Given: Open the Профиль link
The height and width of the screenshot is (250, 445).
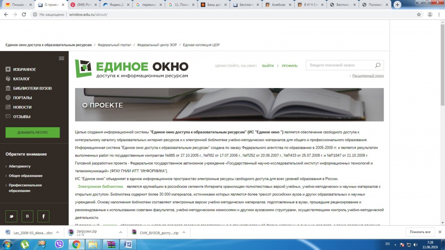Looking at the screenshot, I should (290, 66).
